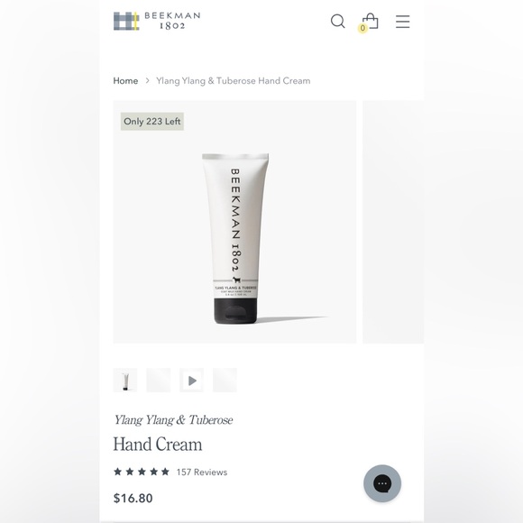Select the fourth product thumbnail

click(x=225, y=381)
